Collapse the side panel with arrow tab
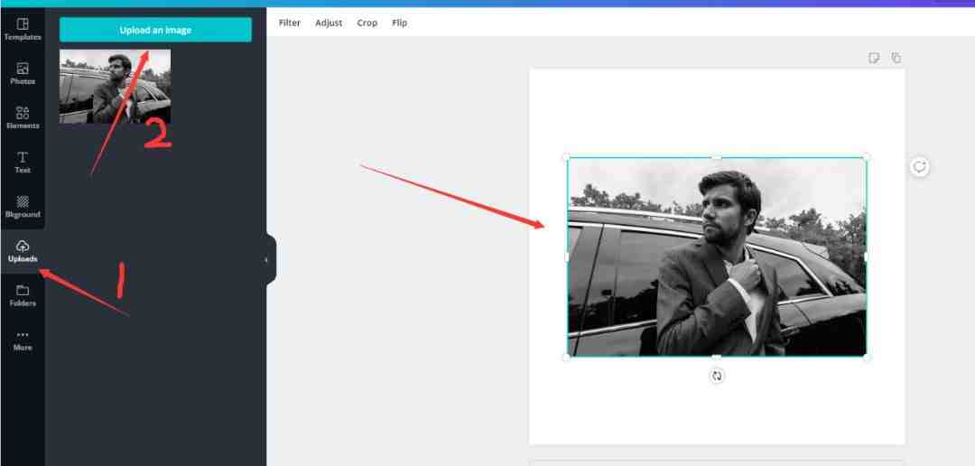Image resolution: width=975 pixels, height=466 pixels. pyautogui.click(x=266, y=259)
